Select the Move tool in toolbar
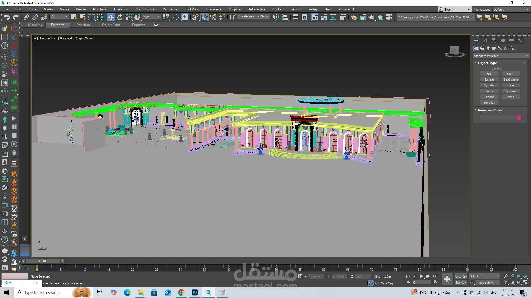Screen dimensions: 531x298 point(111,17)
